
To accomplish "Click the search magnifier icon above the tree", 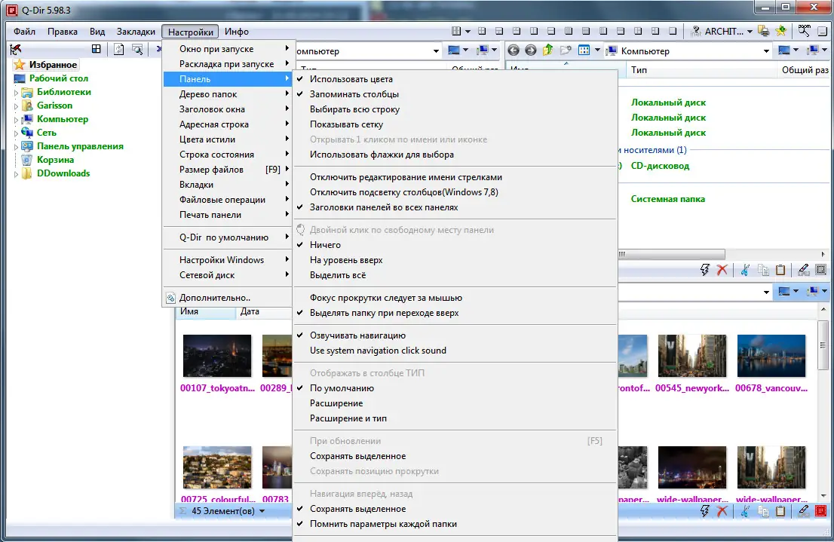I will 137,50.
